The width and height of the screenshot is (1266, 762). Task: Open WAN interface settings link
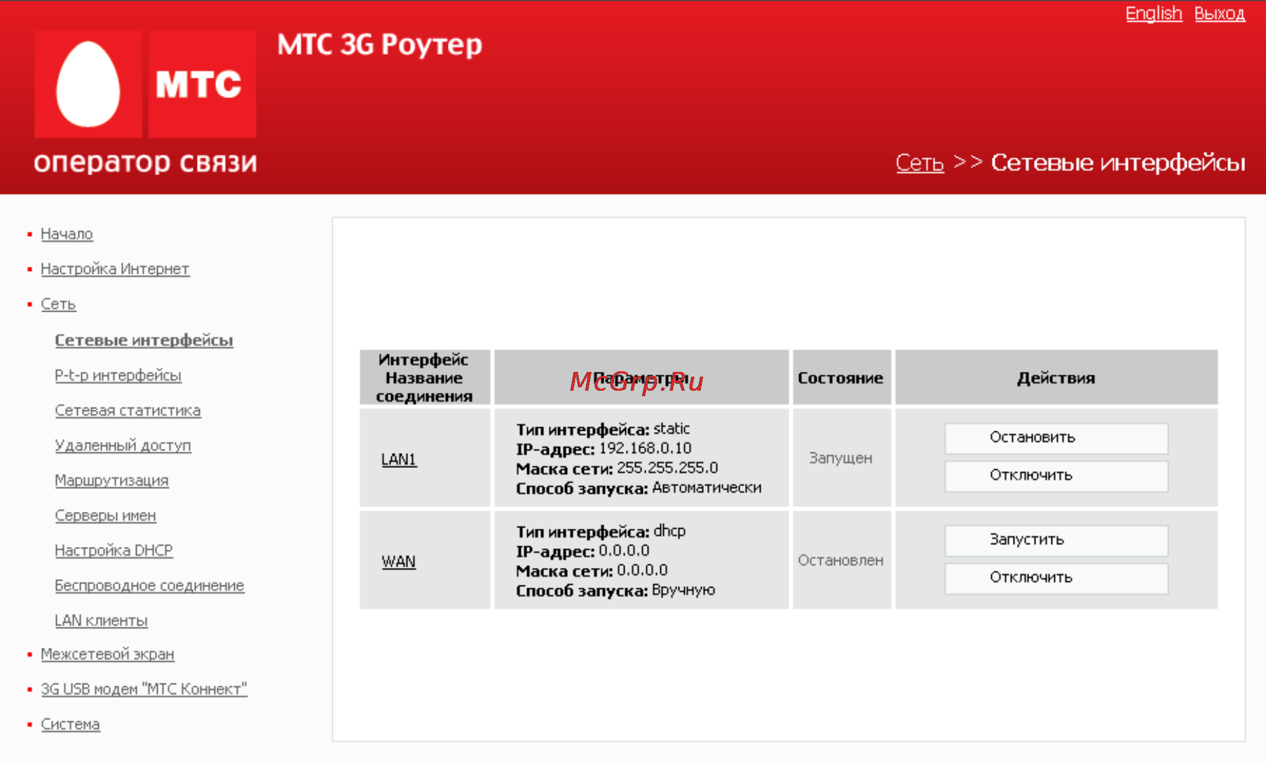(399, 561)
